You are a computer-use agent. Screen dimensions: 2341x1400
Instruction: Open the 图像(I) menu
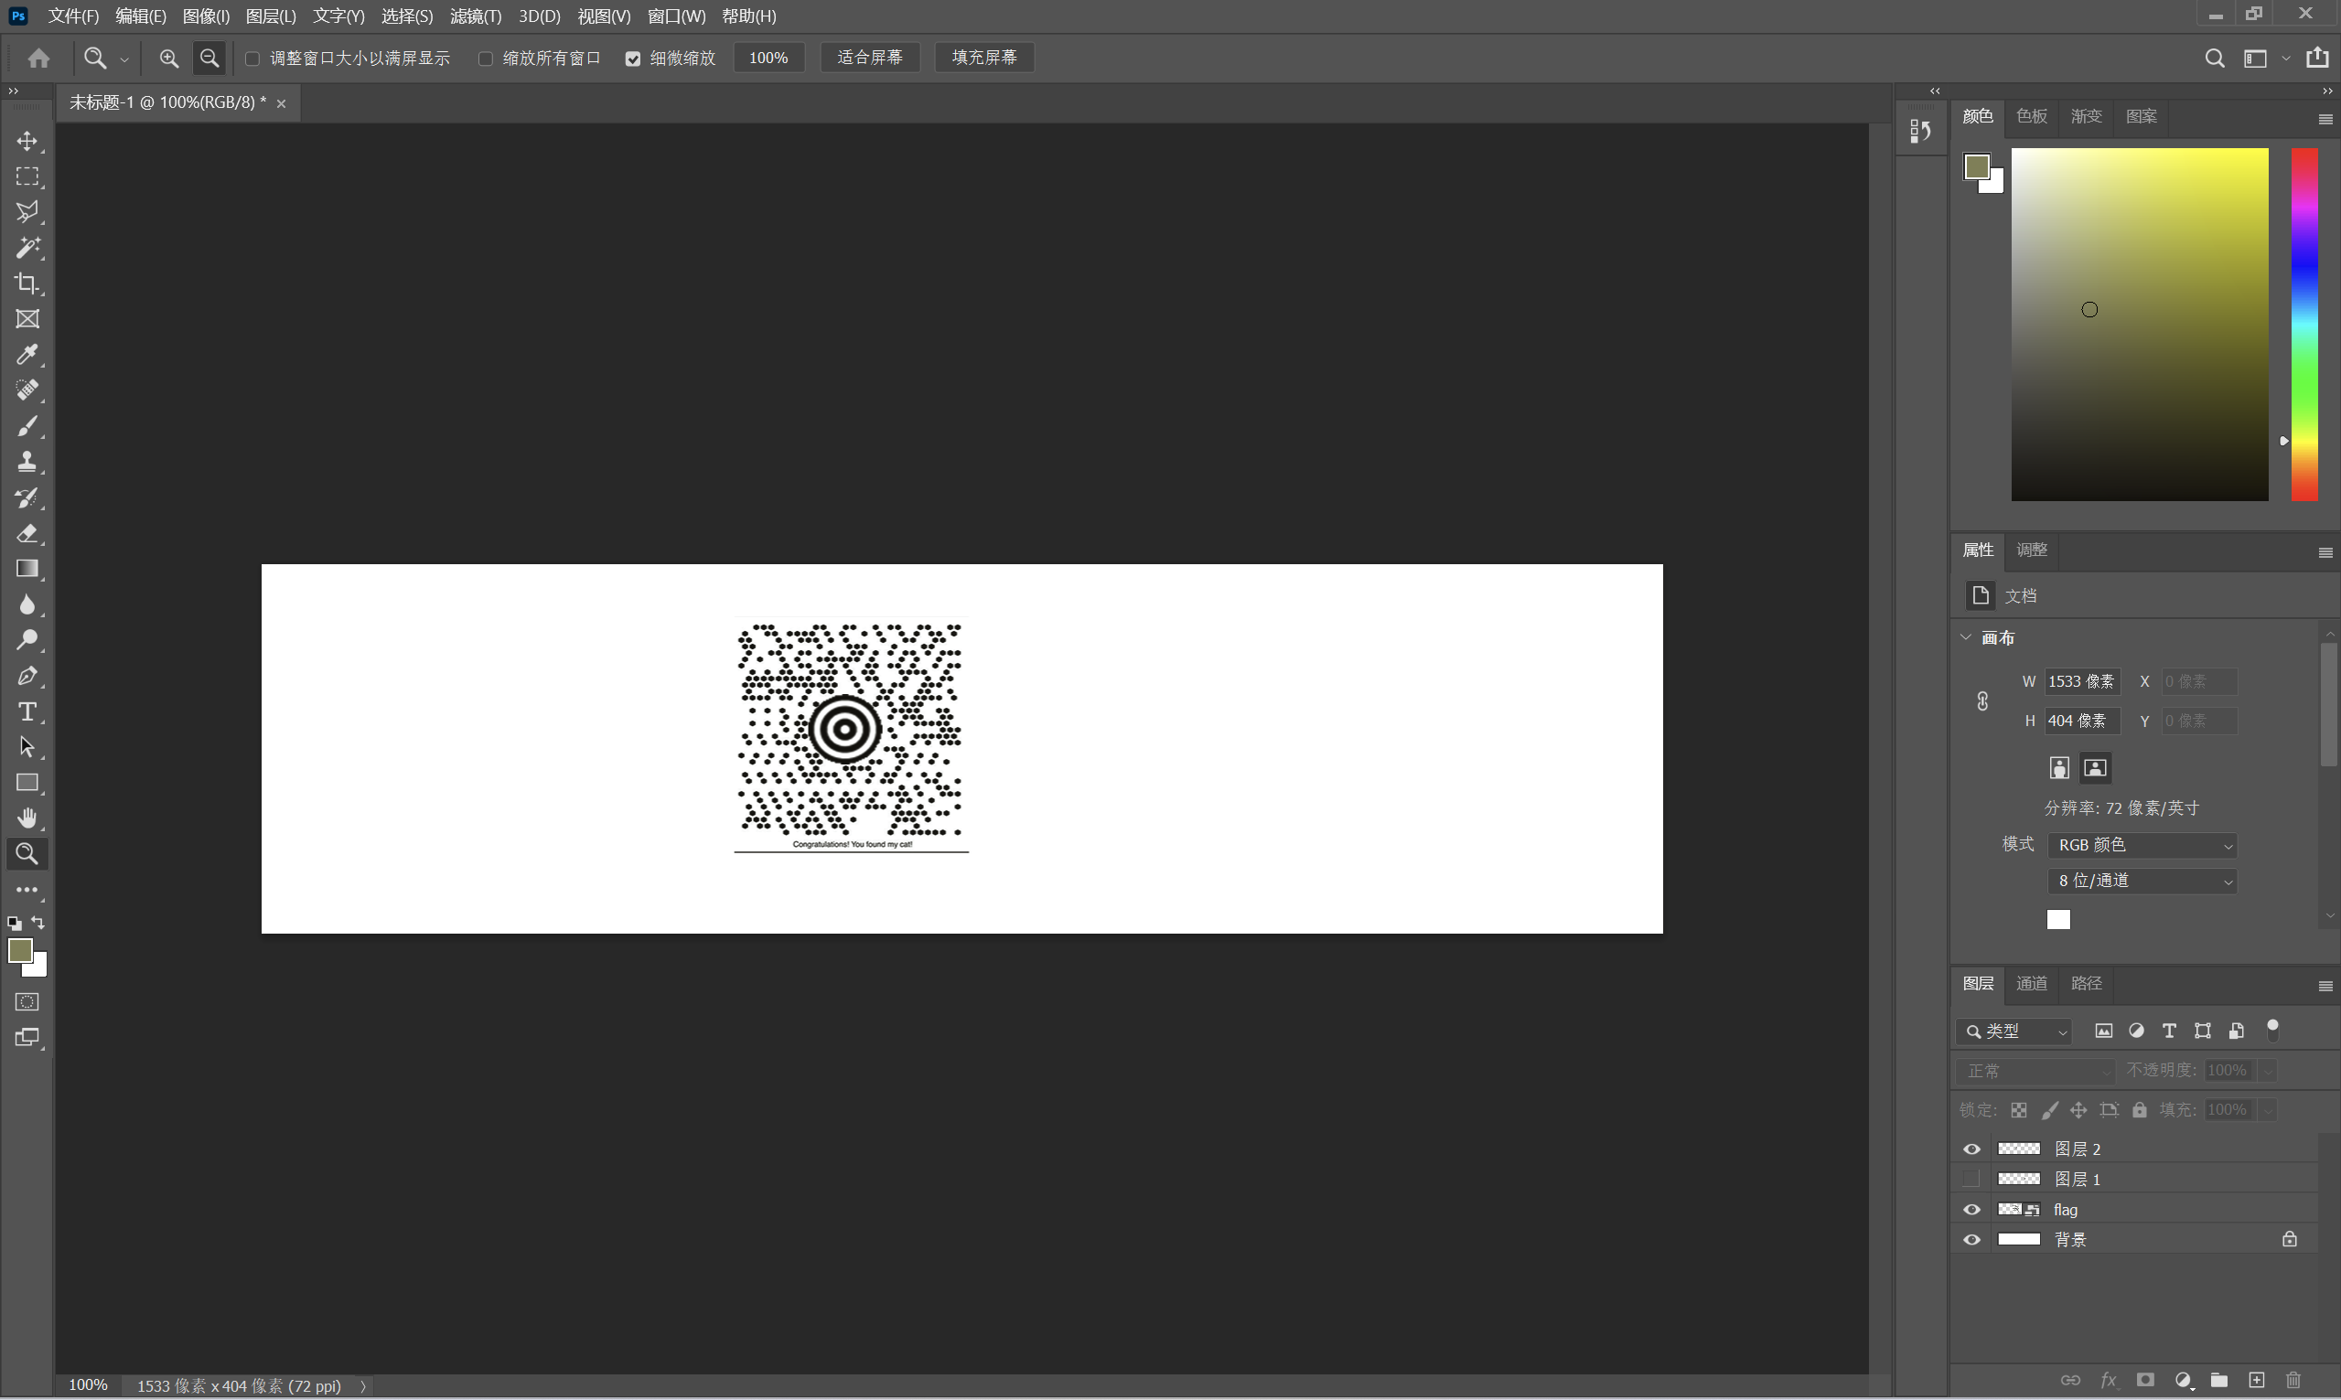point(206,16)
